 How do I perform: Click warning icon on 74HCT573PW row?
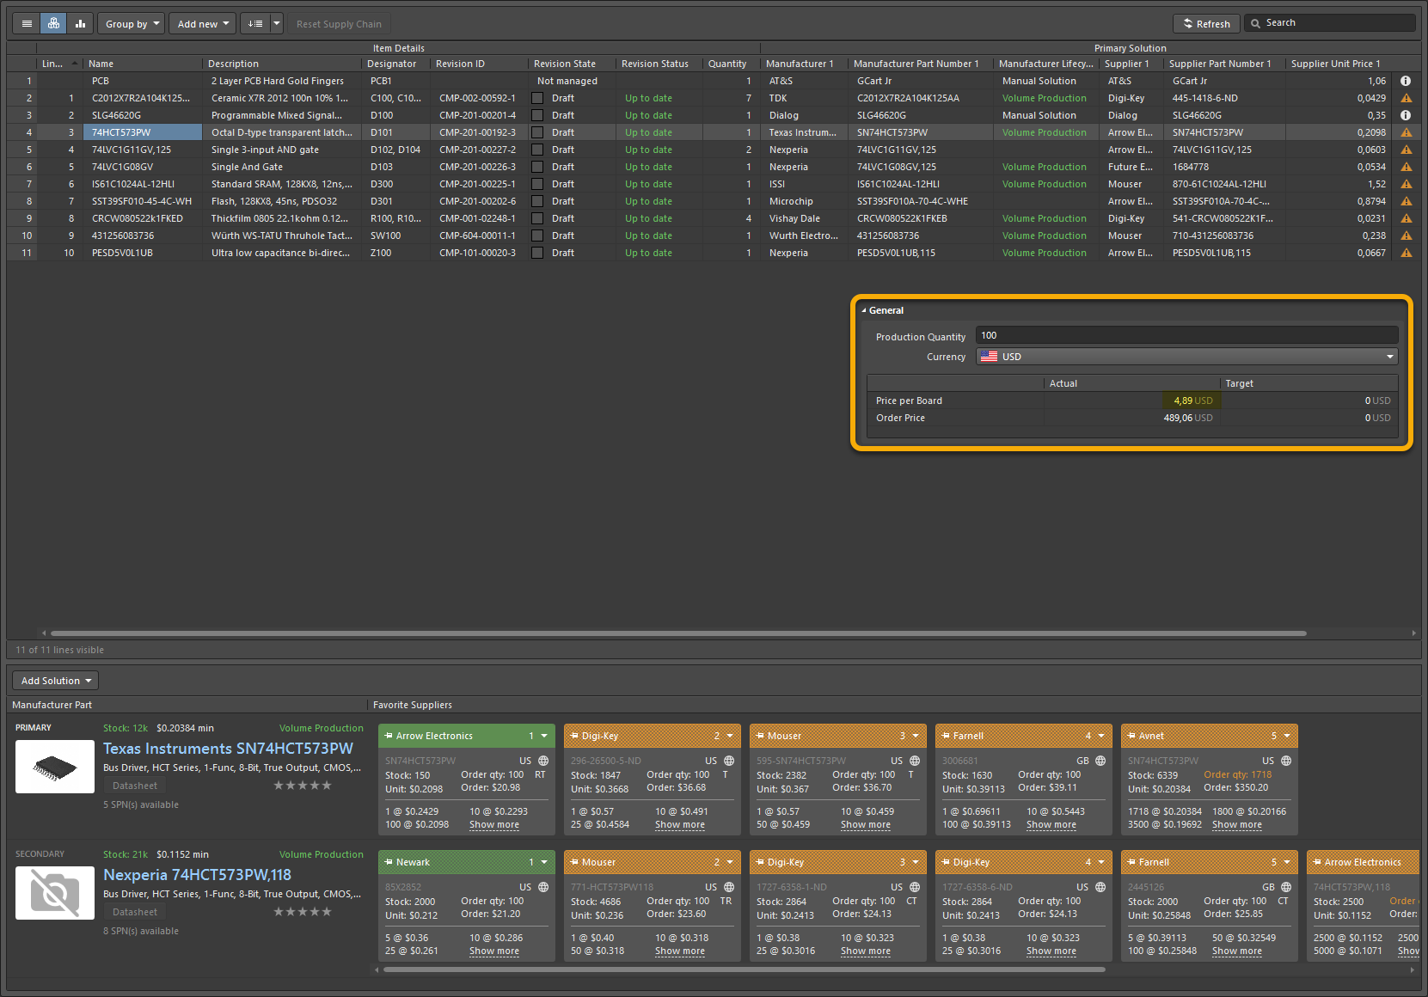tap(1406, 132)
